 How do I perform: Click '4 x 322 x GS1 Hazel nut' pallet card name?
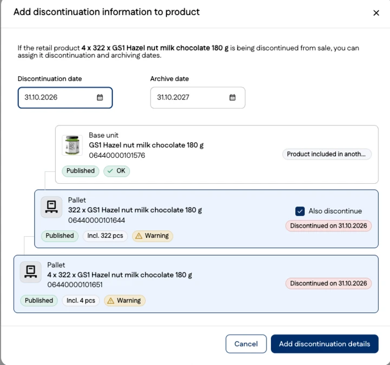(120, 275)
